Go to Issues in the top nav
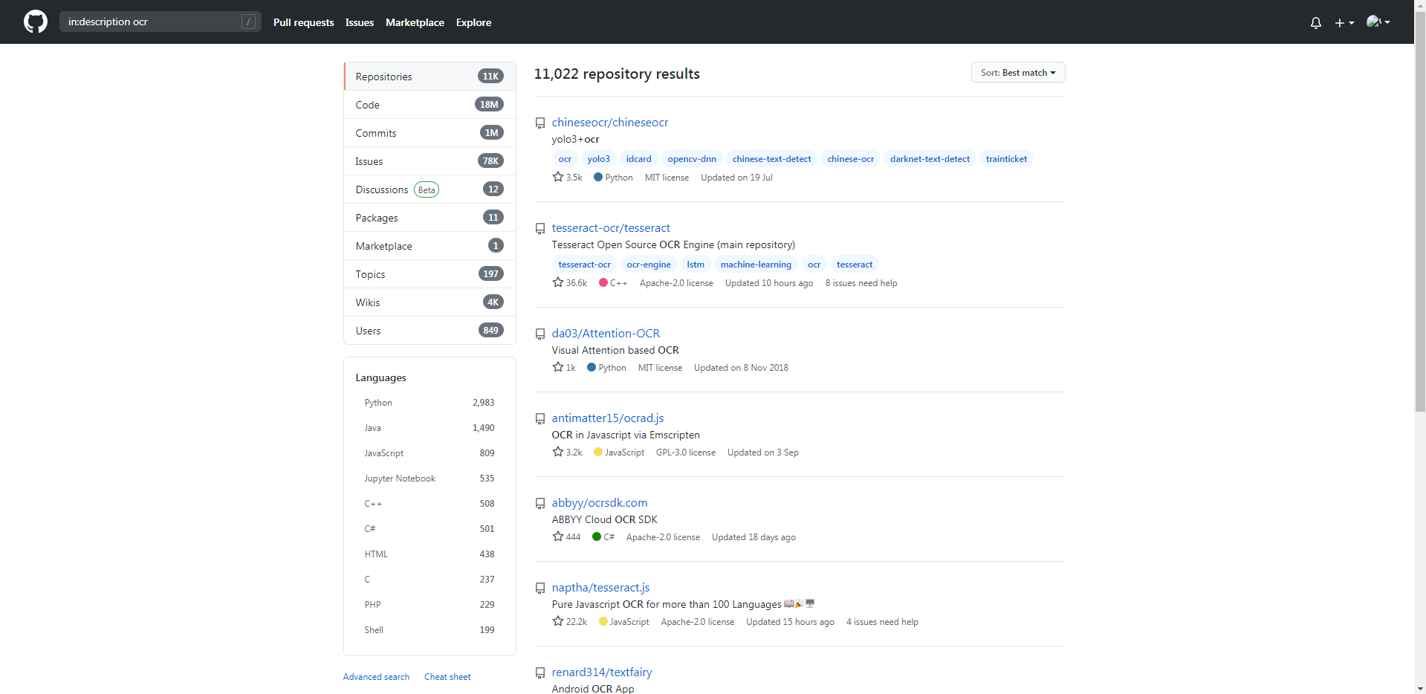 [x=360, y=22]
